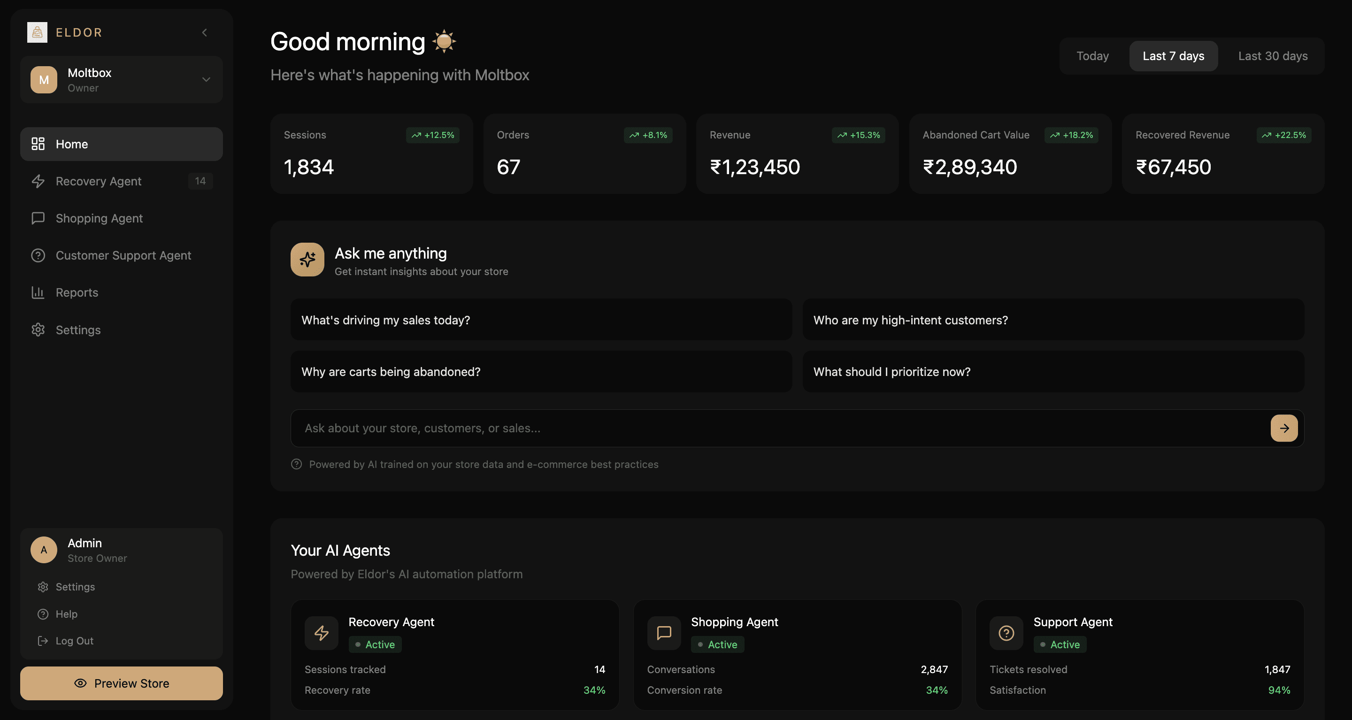
Task: Go to the Reports page
Action: (77, 292)
